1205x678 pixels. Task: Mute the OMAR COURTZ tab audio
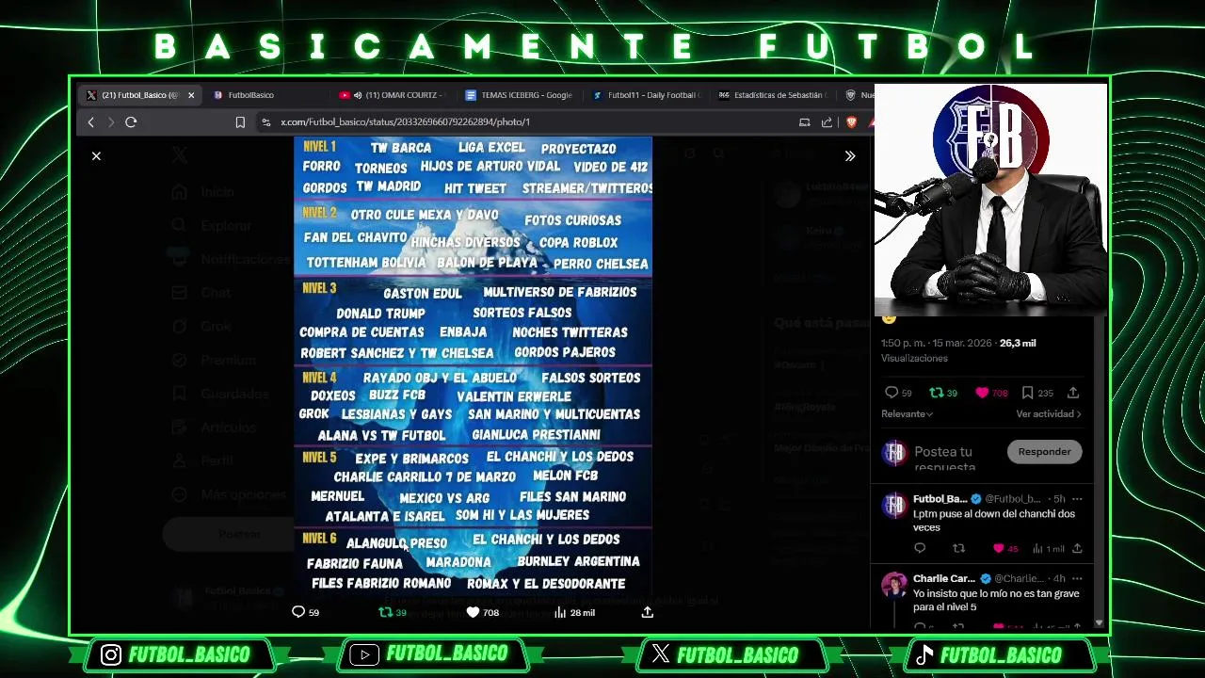pyautogui.click(x=358, y=95)
